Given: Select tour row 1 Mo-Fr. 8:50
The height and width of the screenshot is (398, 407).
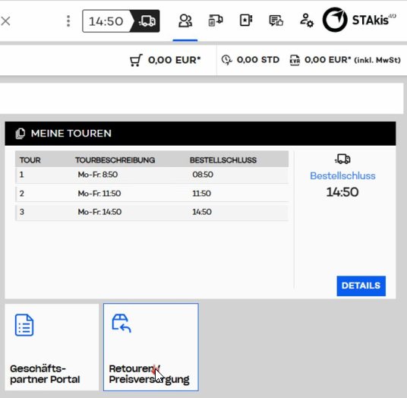Looking at the screenshot, I should pos(152,175).
